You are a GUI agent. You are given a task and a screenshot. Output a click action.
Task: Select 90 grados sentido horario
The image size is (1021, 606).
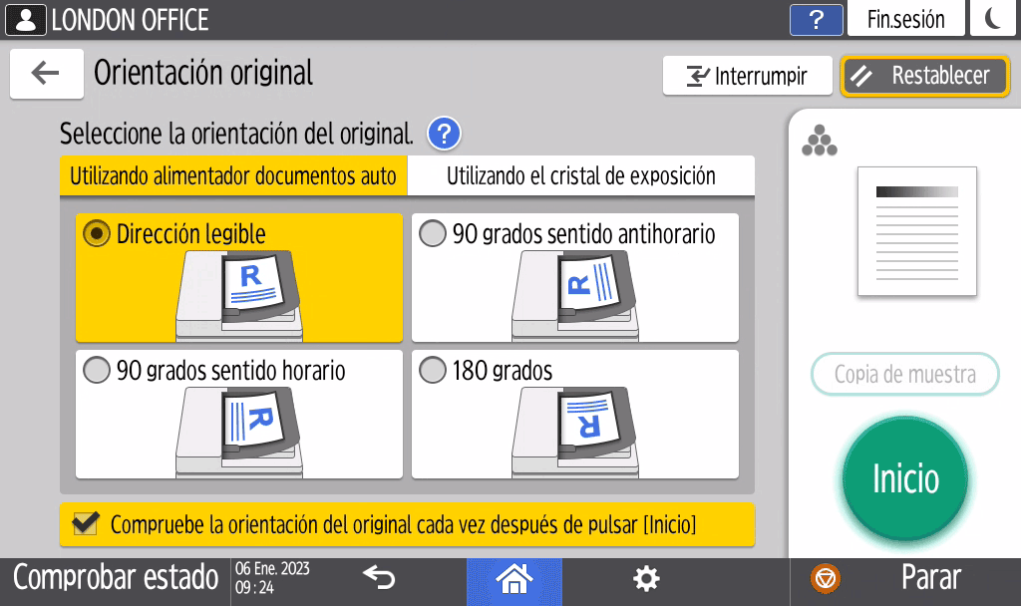tap(97, 371)
